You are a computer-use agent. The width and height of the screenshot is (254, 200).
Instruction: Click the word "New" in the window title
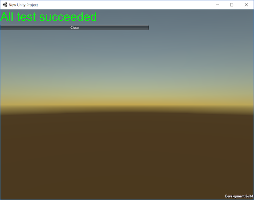[x=12, y=5]
